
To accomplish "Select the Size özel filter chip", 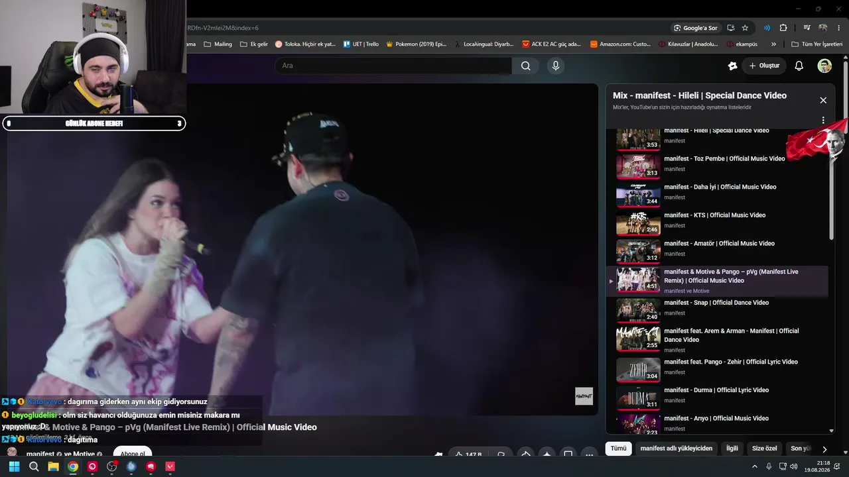I will (764, 449).
